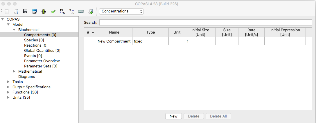Click the green and yellow sliders icon
The height and width of the screenshot is (123, 316).
(44, 12)
